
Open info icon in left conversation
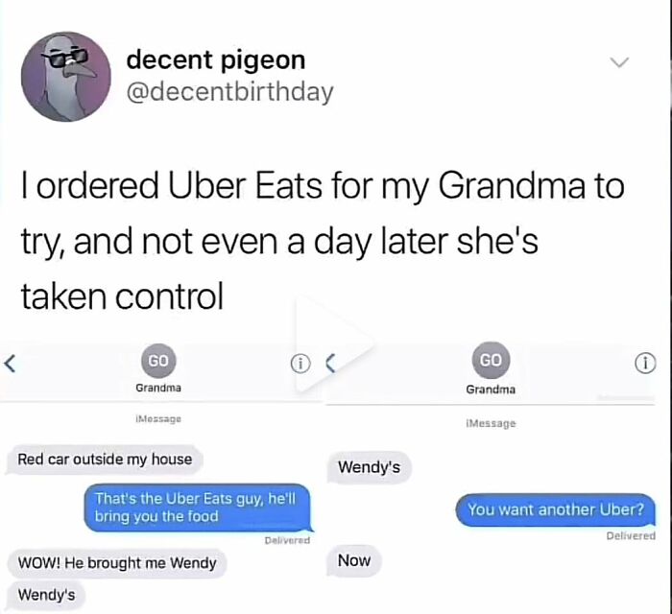[300, 364]
